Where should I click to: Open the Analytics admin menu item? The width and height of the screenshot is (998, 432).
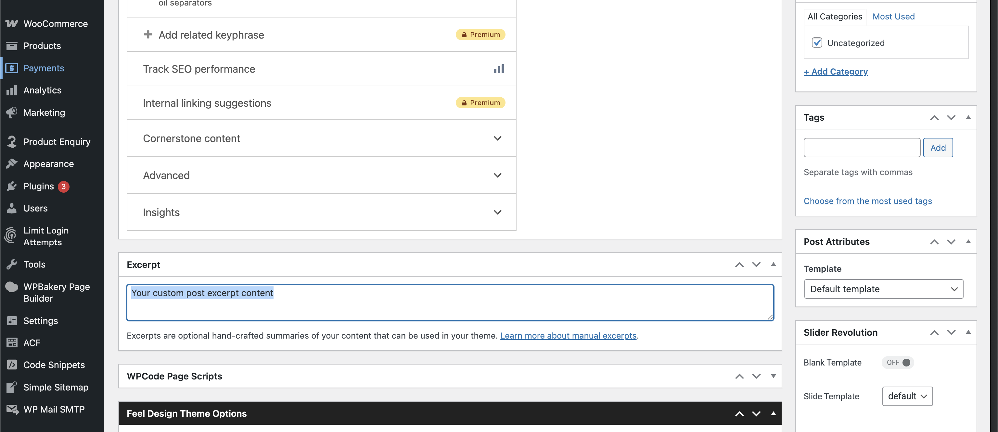(x=42, y=90)
